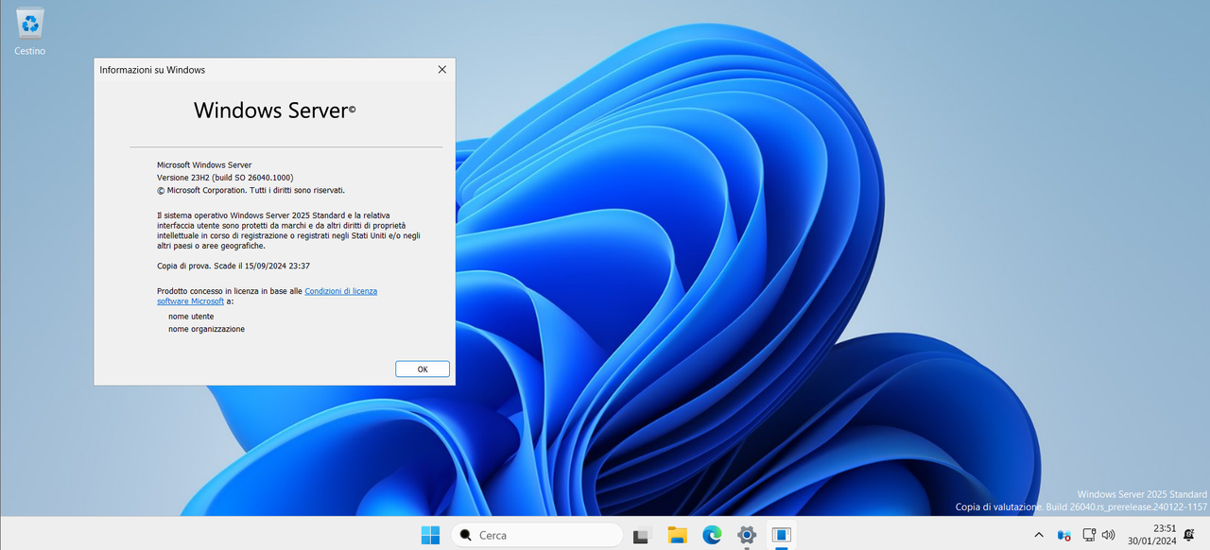This screenshot has height=550, width=1210.
Task: Select the active winver app in taskbar
Action: point(781,535)
